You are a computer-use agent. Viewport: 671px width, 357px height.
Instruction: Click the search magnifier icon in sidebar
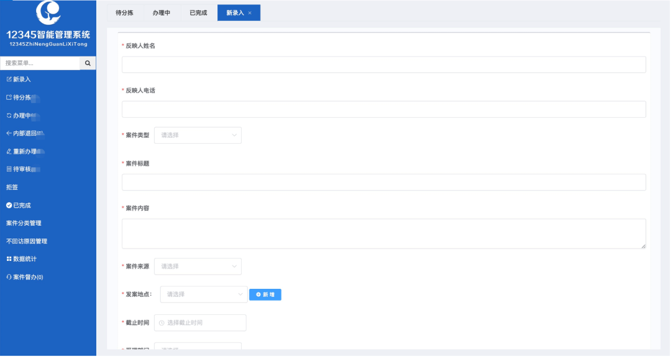pyautogui.click(x=88, y=63)
